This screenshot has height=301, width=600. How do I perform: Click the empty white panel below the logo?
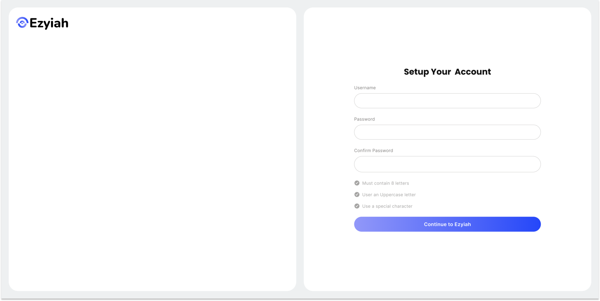(152, 157)
